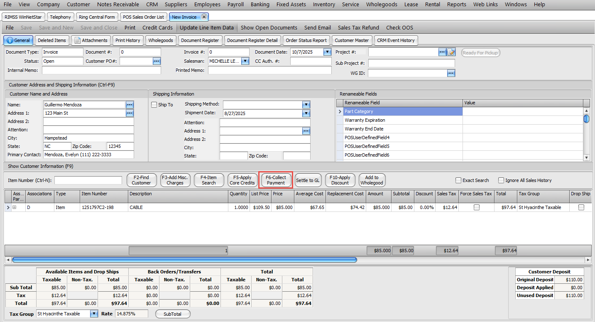Click the Project # ellipsis lookup button
The width and height of the screenshot is (595, 322).
pyautogui.click(x=442, y=52)
